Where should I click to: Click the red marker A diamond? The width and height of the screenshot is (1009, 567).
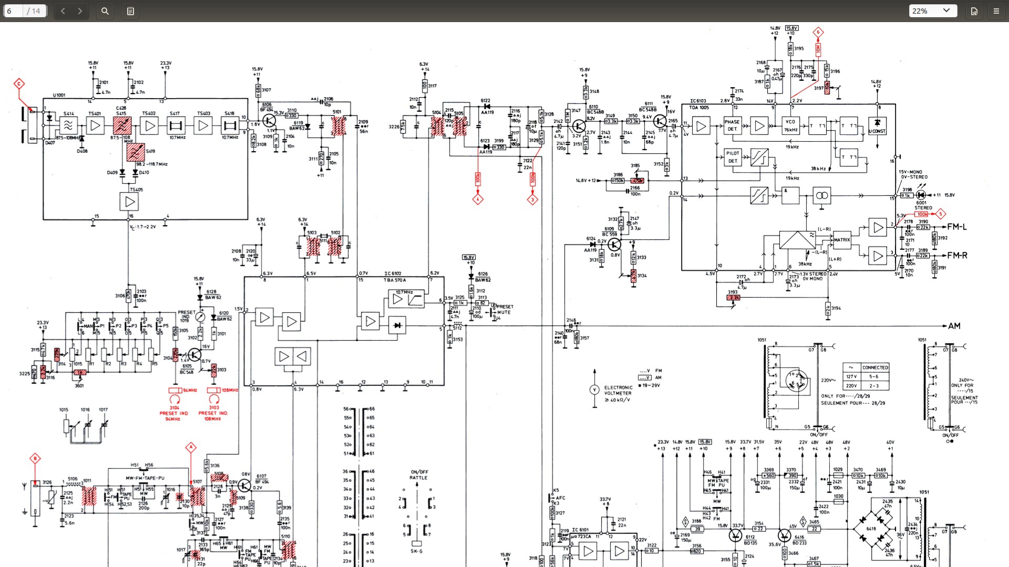(x=191, y=447)
